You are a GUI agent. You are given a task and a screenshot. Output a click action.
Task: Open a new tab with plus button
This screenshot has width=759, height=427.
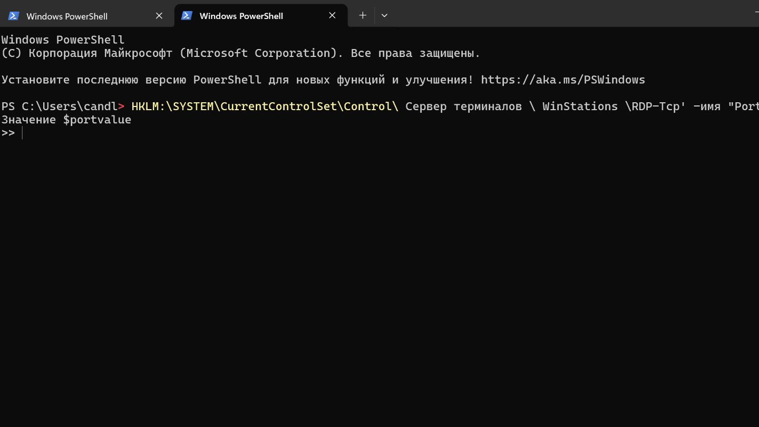click(363, 15)
